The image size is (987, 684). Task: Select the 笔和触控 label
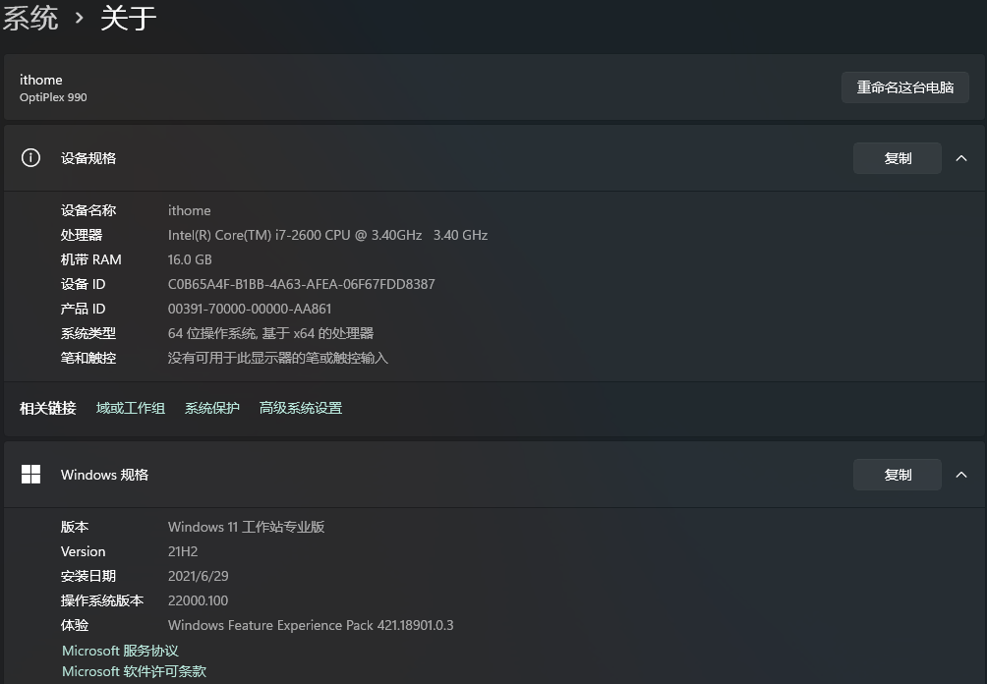(x=88, y=358)
